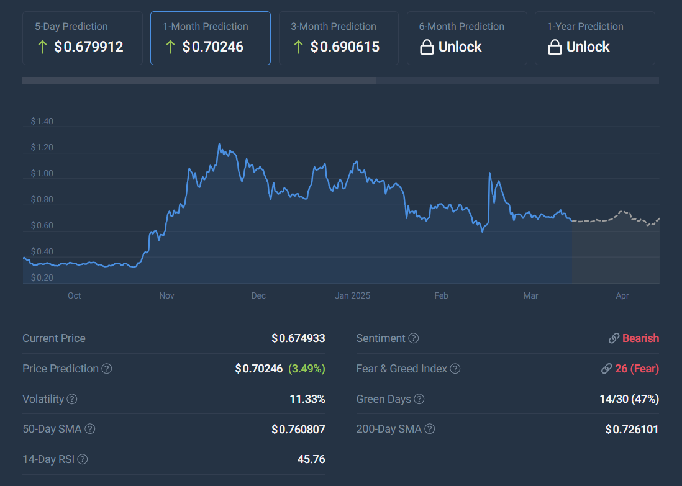Click the chart's November peak near $1.20
The image size is (682, 486).
(219, 145)
